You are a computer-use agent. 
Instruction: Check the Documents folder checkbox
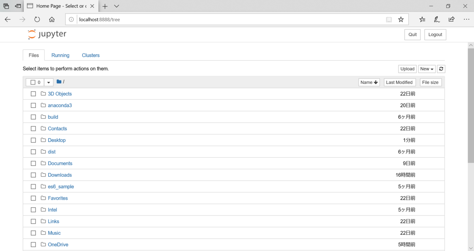tap(33, 163)
